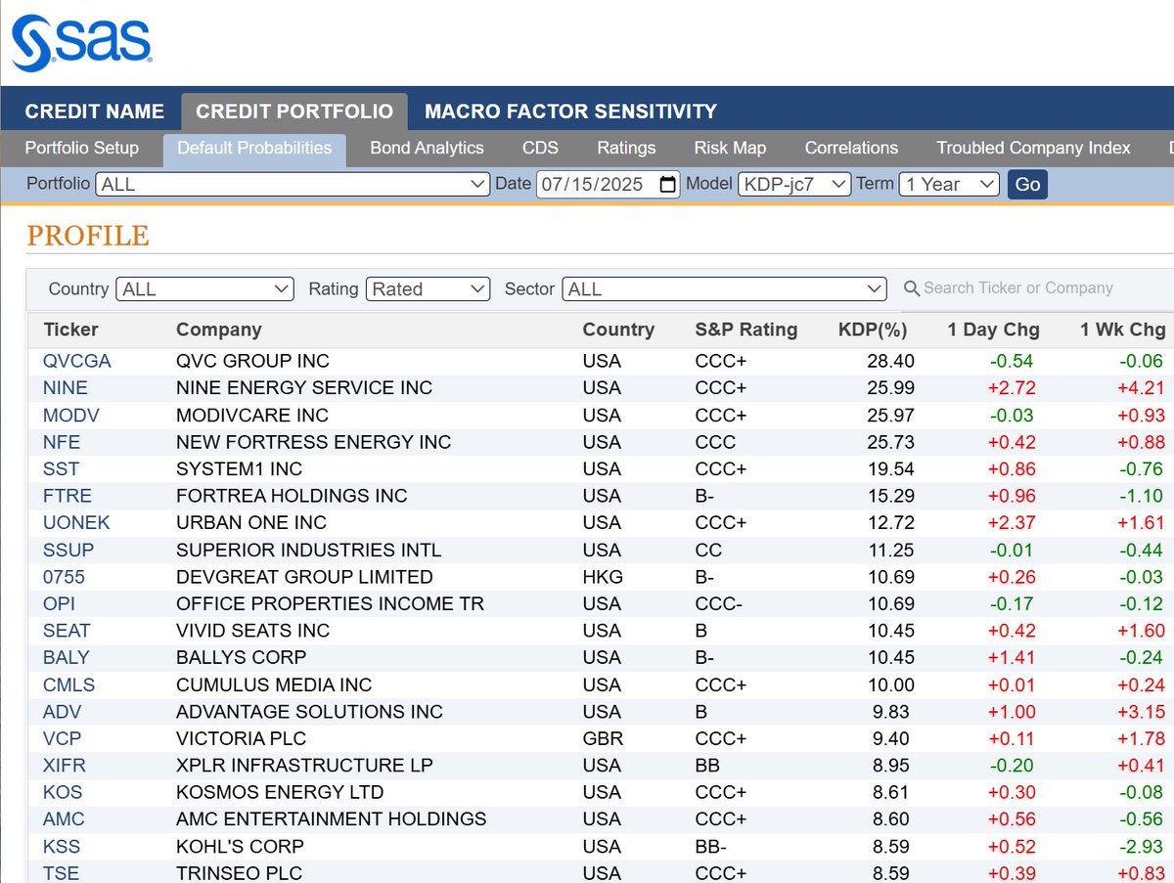Open the Term dropdown 1 Year
1174x883 pixels.
tap(948, 184)
